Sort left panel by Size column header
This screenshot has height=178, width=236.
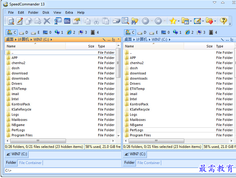(81, 46)
